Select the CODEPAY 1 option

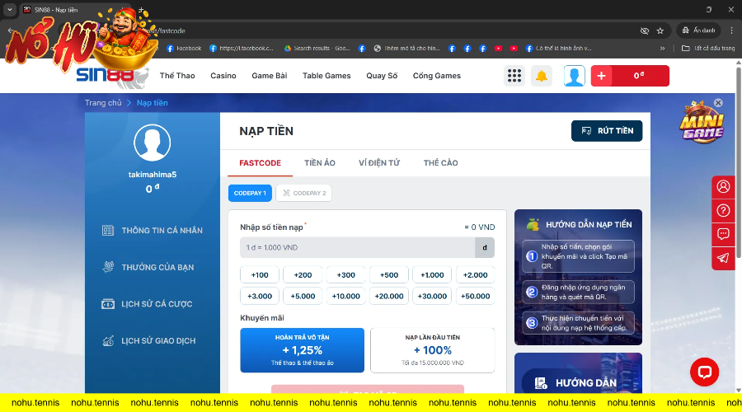pos(250,193)
